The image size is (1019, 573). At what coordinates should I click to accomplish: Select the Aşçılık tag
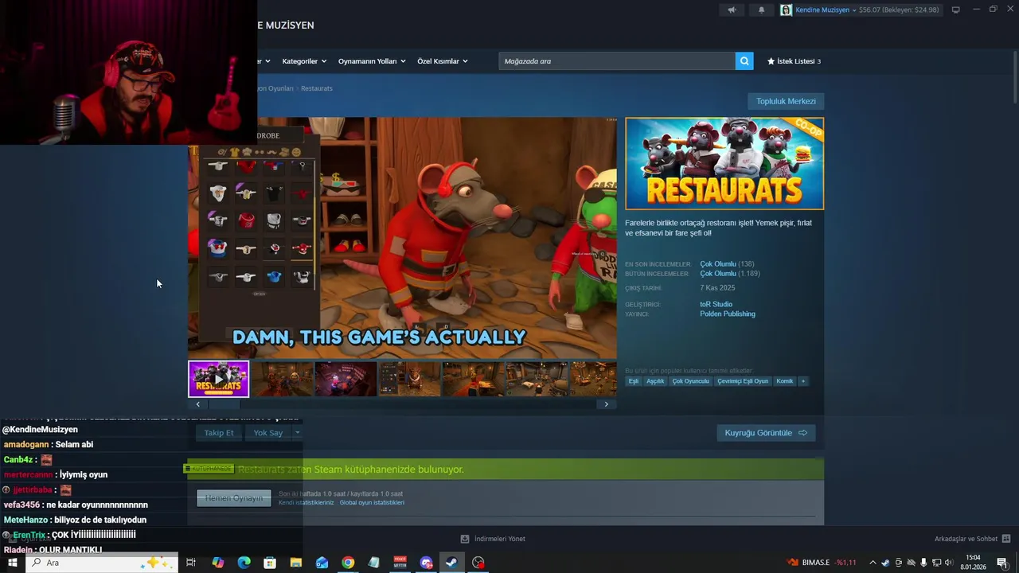click(655, 381)
